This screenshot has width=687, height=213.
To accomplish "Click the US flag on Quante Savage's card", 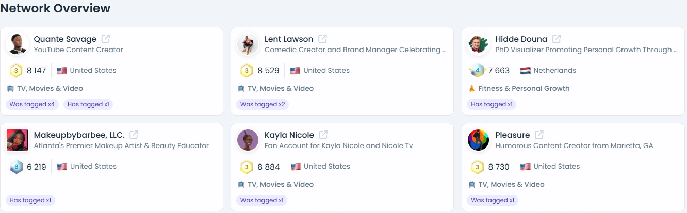I will (62, 71).
